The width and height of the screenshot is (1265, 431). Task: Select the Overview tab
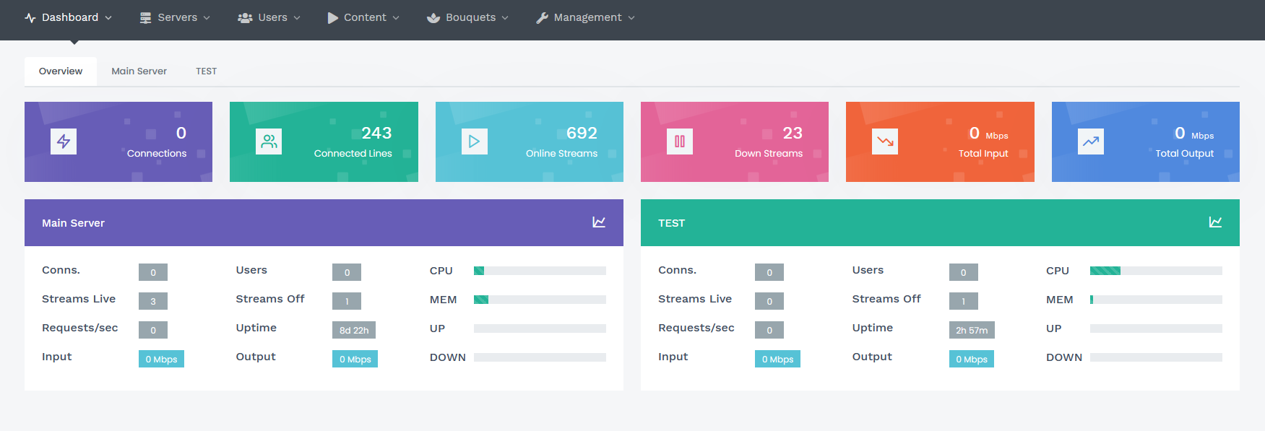pos(61,71)
